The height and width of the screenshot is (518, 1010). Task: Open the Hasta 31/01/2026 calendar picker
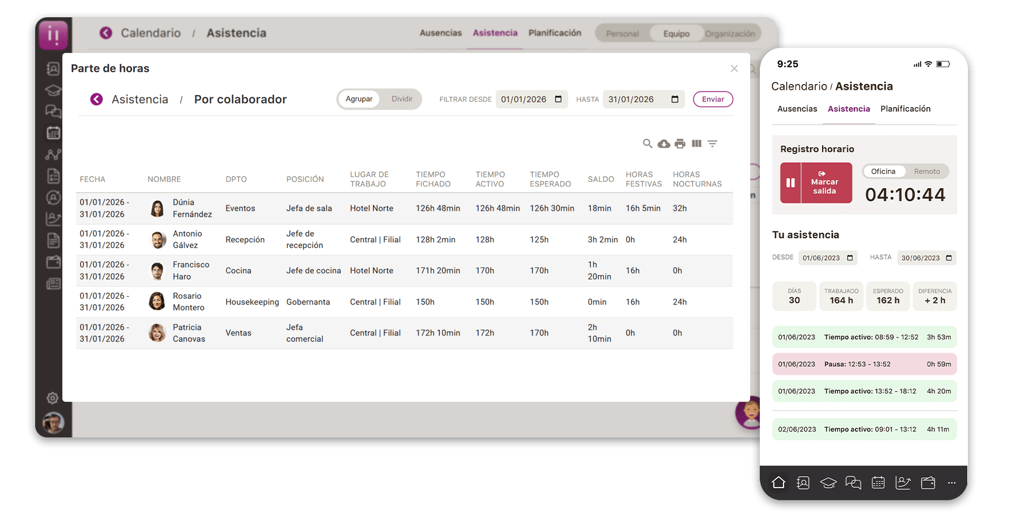674,99
